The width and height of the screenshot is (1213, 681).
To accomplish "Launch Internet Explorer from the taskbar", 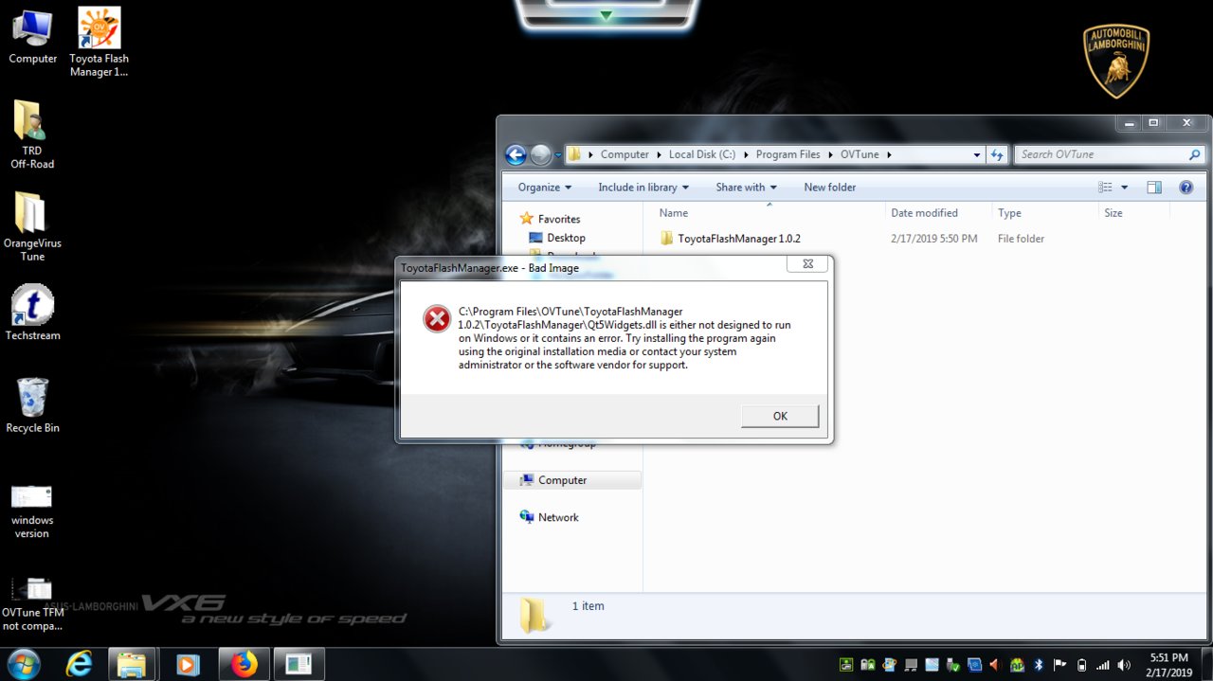I will click(x=79, y=665).
